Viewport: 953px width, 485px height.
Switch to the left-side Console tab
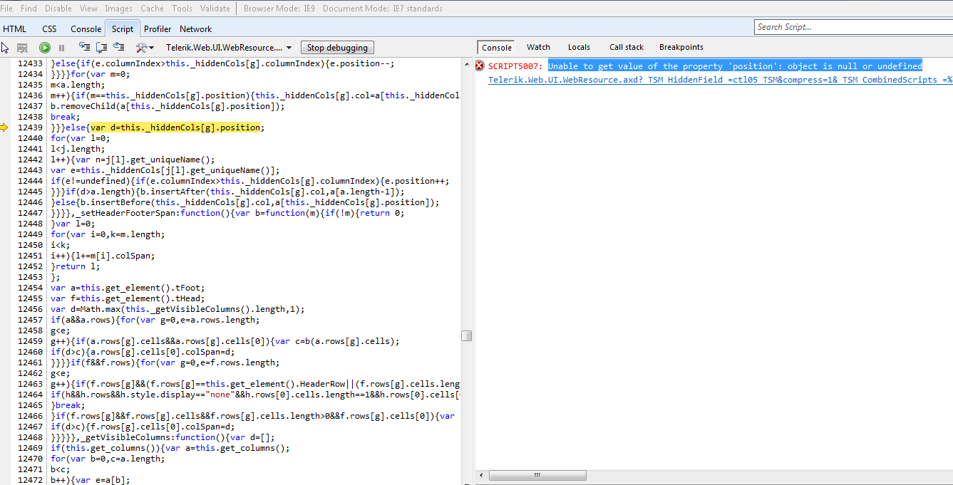point(86,29)
